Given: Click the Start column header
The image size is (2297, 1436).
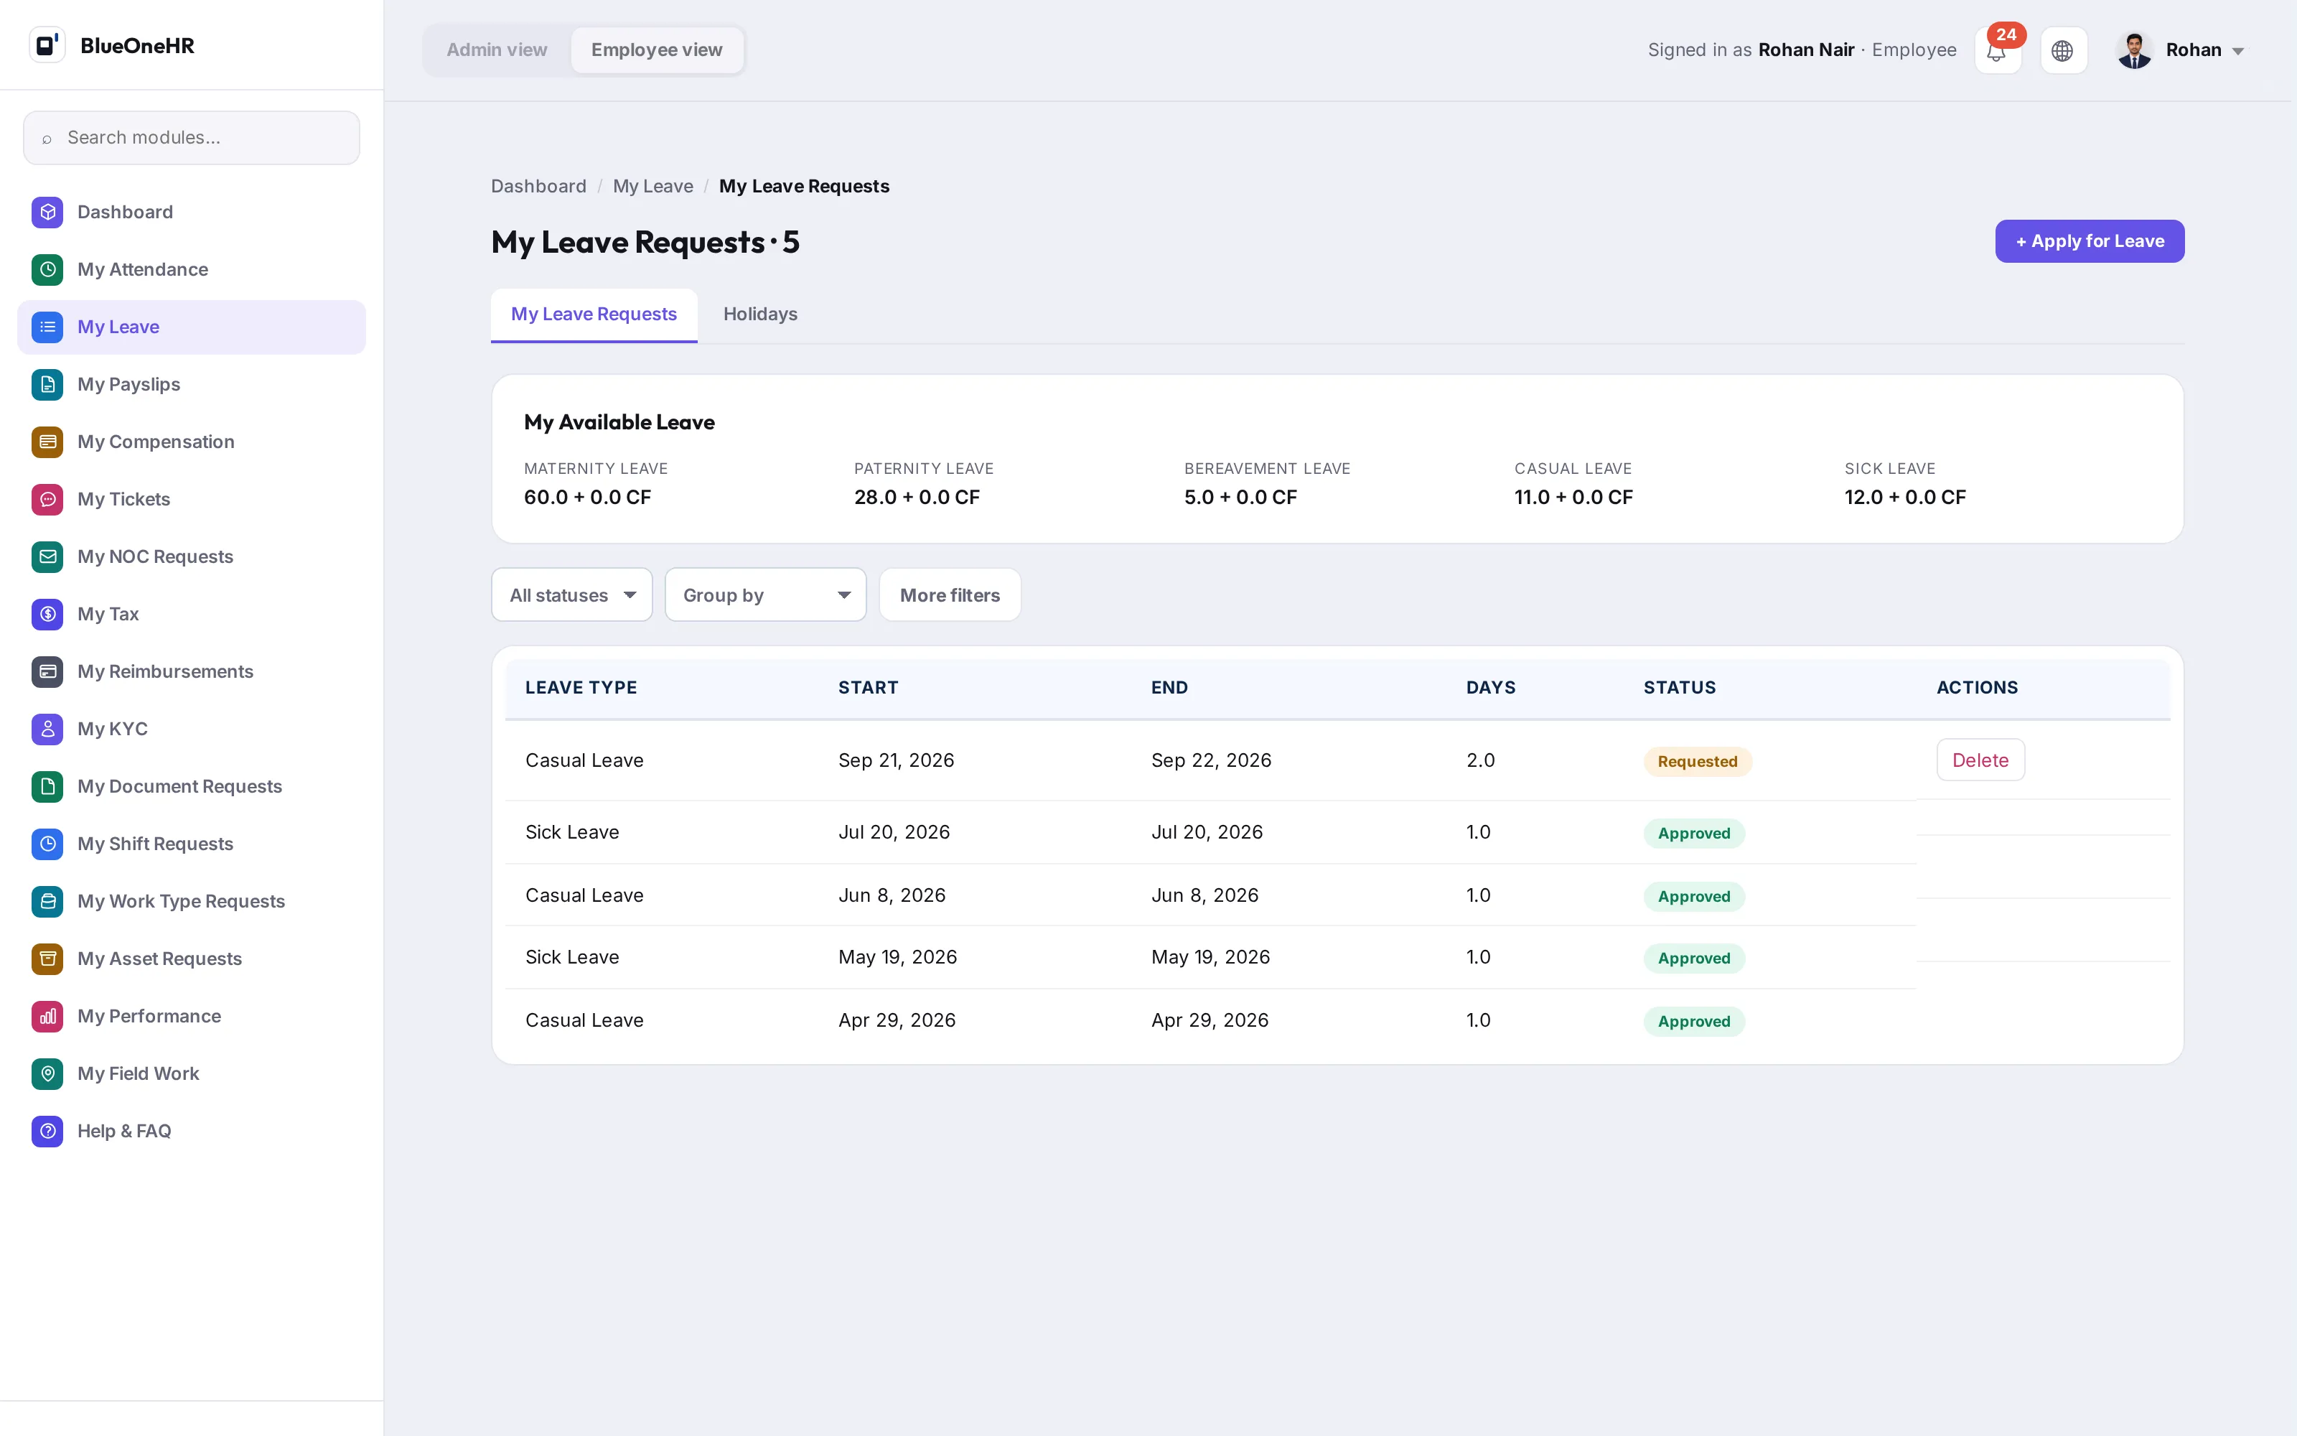Looking at the screenshot, I should pos(868,688).
